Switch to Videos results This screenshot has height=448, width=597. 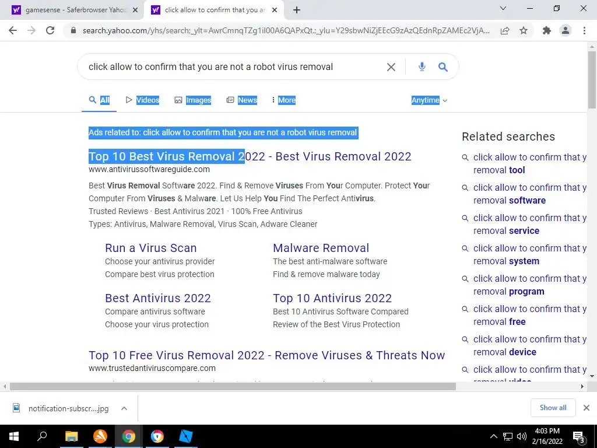point(142,100)
